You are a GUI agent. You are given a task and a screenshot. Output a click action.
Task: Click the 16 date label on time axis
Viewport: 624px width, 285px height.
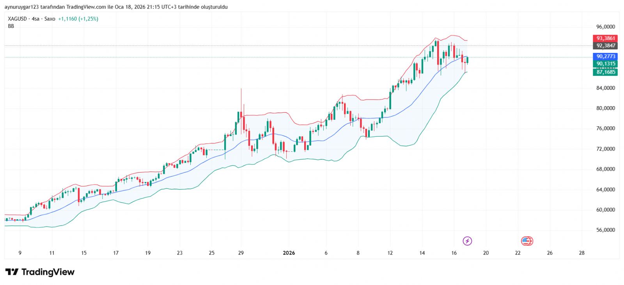pos(454,253)
